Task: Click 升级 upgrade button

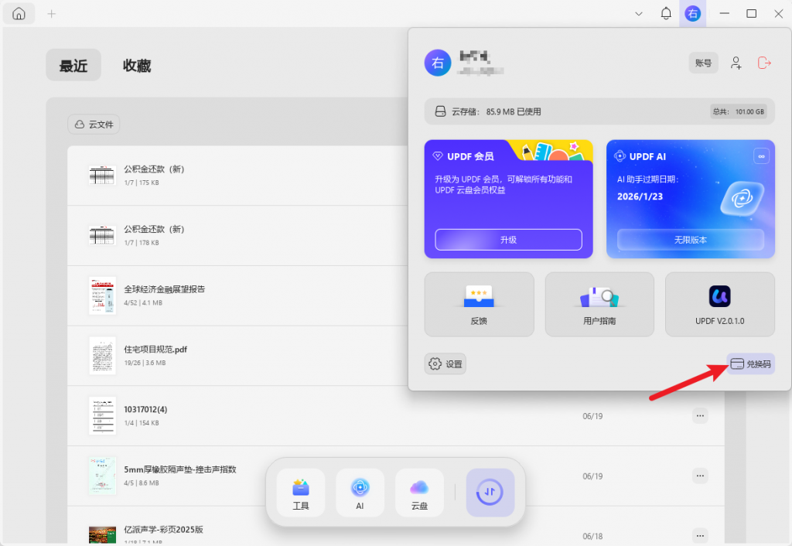Action: click(x=508, y=240)
